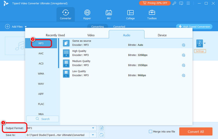Image resolution: width=218 pixels, height=139 pixels.
Task: Select AIFF in the format list
Action: [41, 94]
